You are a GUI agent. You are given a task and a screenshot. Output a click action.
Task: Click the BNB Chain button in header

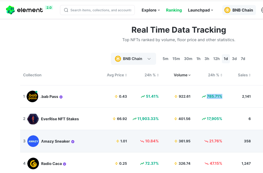pyautogui.click(x=239, y=10)
